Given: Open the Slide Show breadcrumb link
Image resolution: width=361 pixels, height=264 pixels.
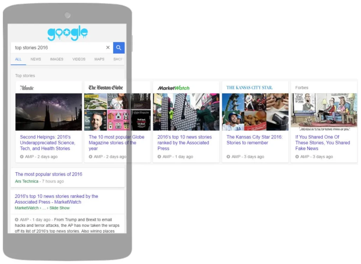Looking at the screenshot, I should pyautogui.click(x=60, y=208).
